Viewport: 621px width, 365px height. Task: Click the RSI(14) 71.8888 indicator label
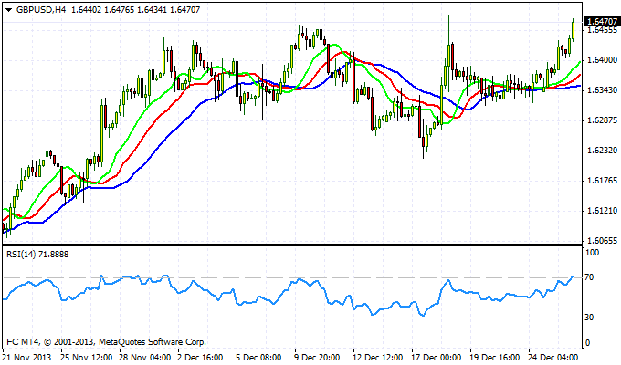(x=37, y=255)
